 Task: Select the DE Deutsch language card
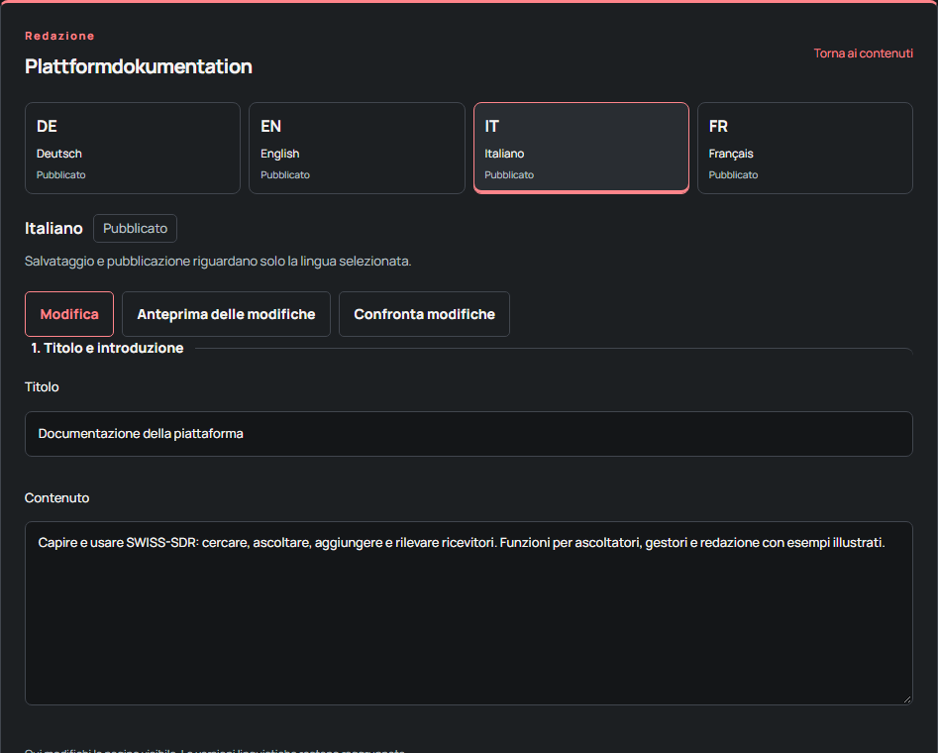[132, 148]
